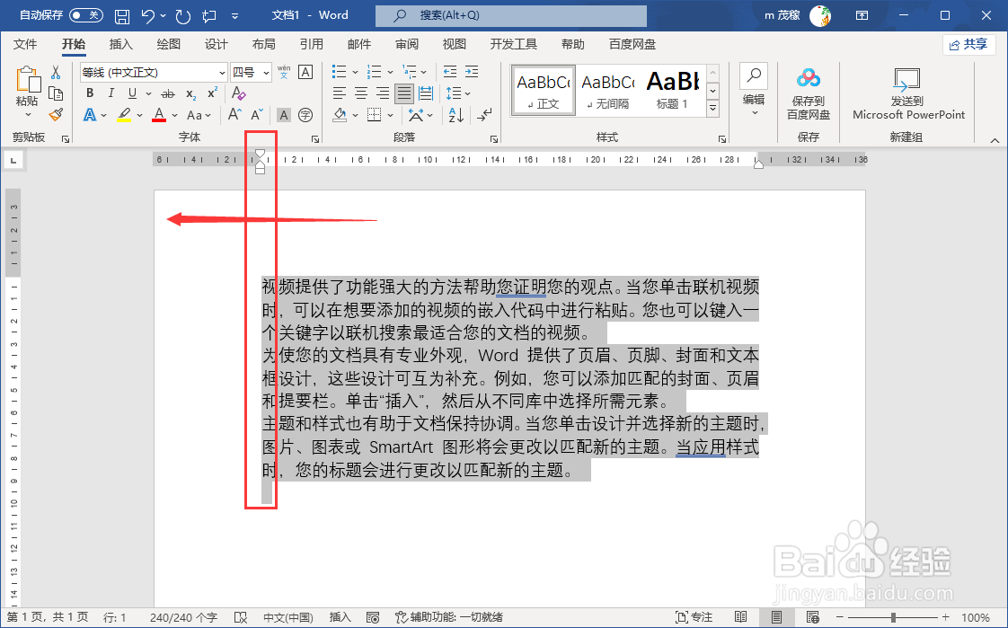Click the Increase Indent icon
Viewport: 1008px width, 628px height.
[472, 71]
